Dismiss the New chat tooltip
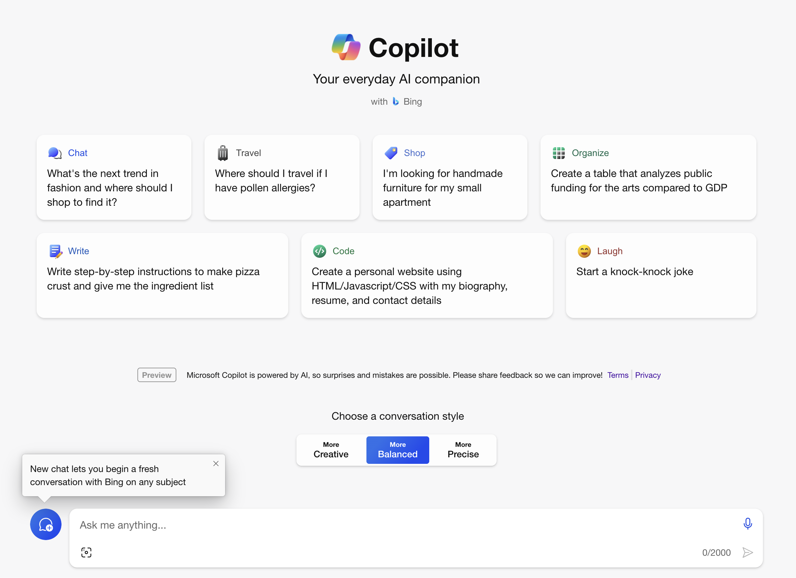Viewport: 796px width, 578px height. pos(216,463)
